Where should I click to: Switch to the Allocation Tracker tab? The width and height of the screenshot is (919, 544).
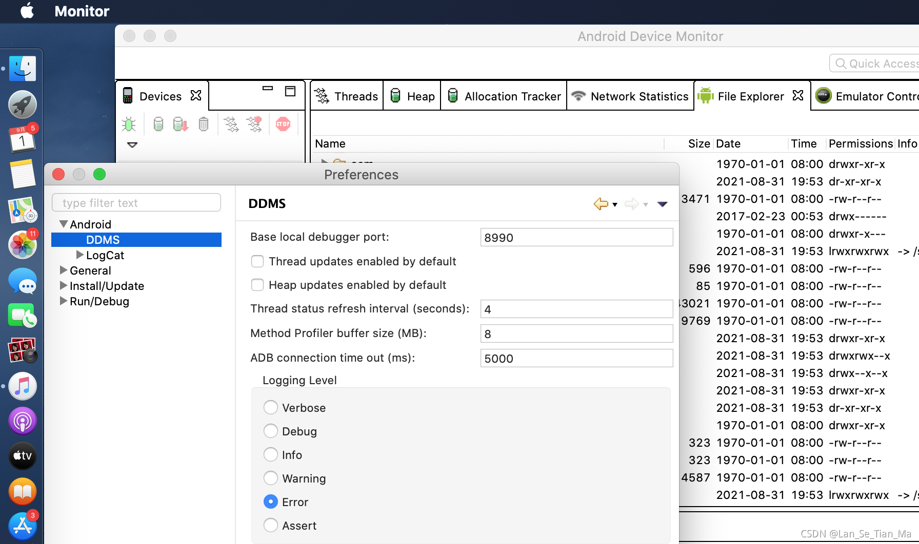[504, 96]
